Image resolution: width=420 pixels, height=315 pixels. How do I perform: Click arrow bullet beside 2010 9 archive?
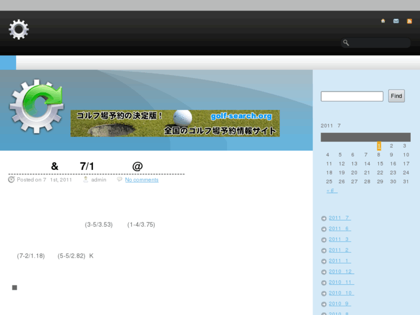pyautogui.click(x=324, y=304)
